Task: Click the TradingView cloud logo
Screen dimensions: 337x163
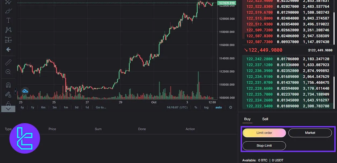Action: coord(25,91)
